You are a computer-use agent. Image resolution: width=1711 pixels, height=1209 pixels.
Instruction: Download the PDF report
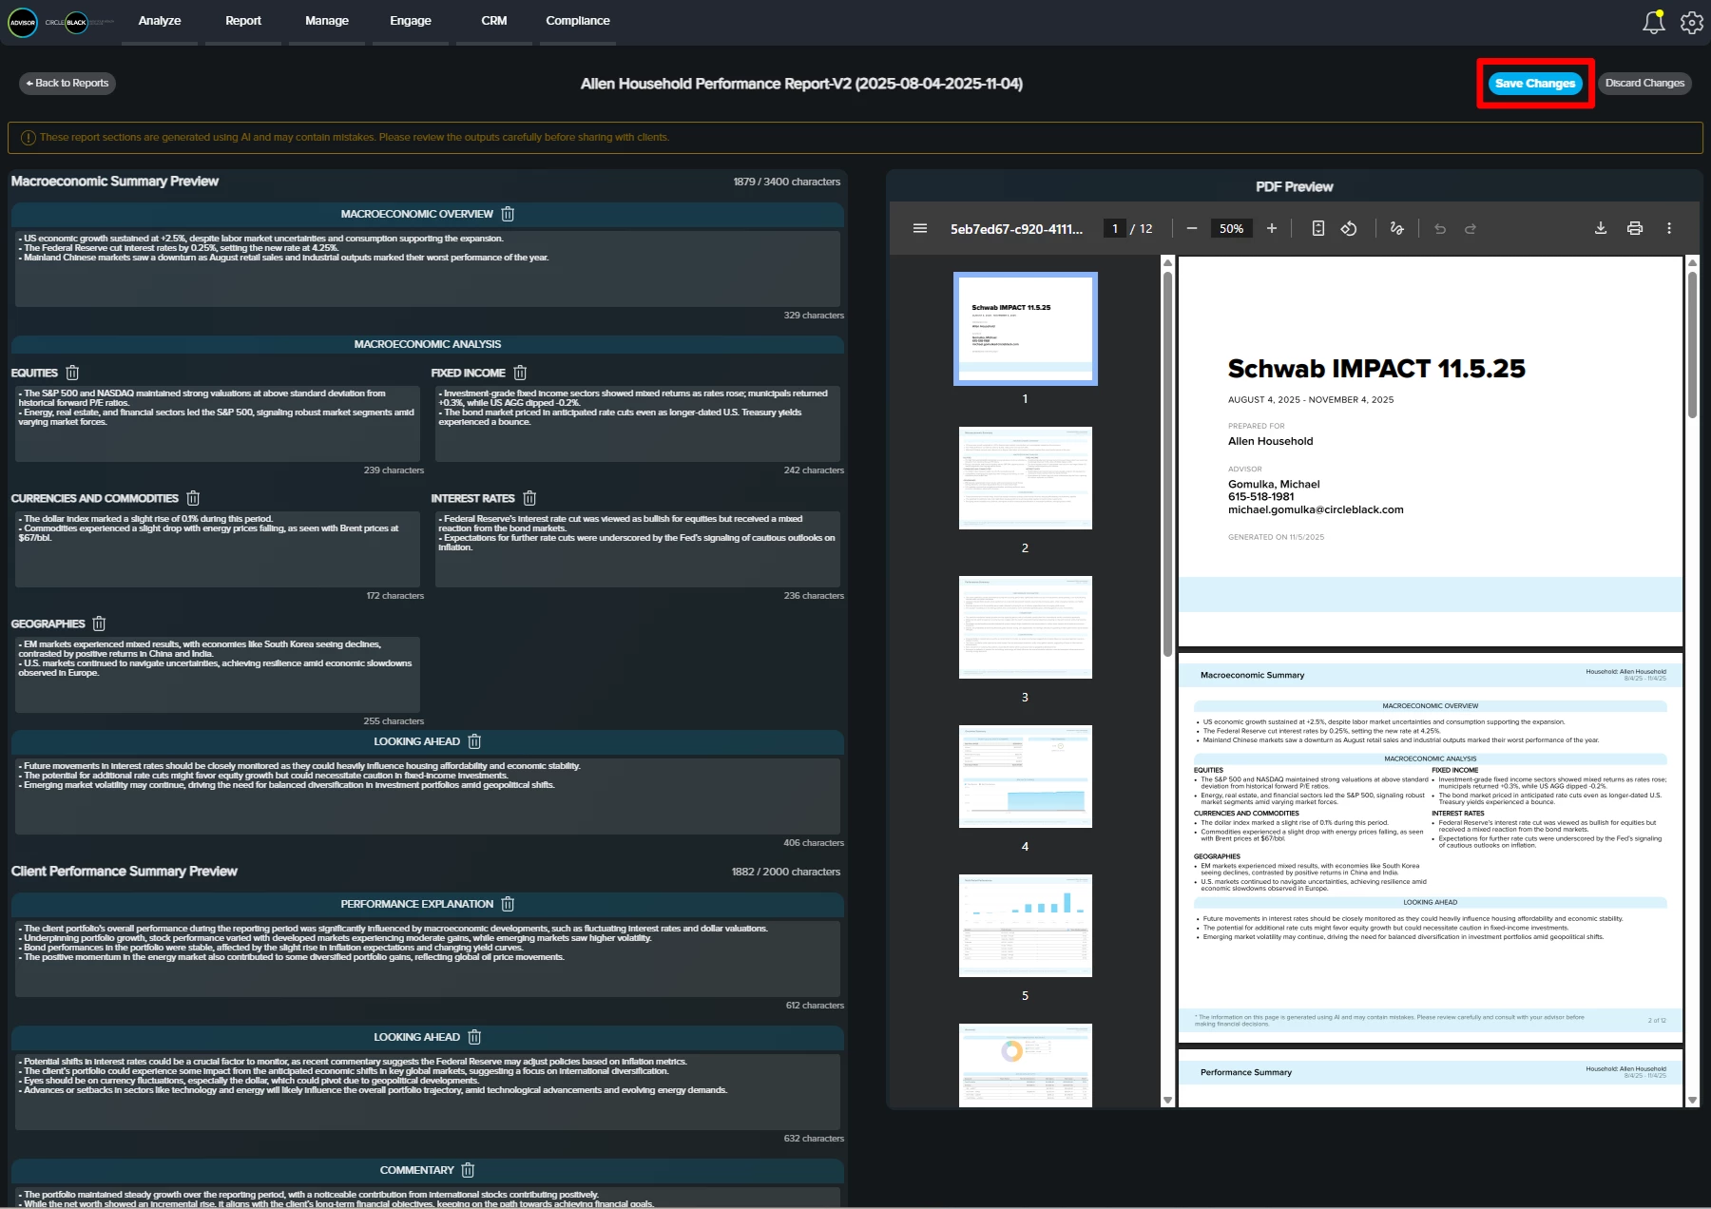(x=1601, y=228)
